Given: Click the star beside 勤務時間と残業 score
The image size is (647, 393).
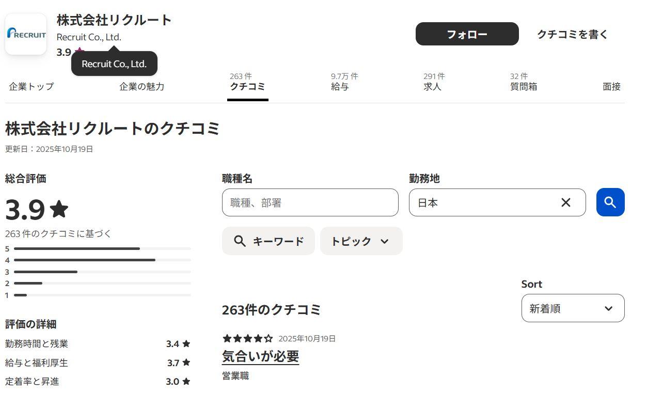Looking at the screenshot, I should [186, 343].
